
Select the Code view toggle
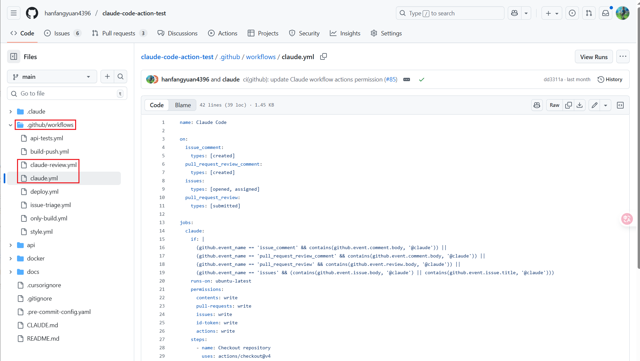[157, 105]
